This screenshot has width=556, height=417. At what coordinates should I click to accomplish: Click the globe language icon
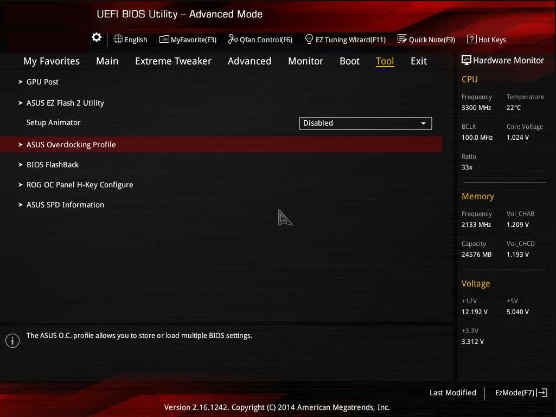click(x=118, y=39)
